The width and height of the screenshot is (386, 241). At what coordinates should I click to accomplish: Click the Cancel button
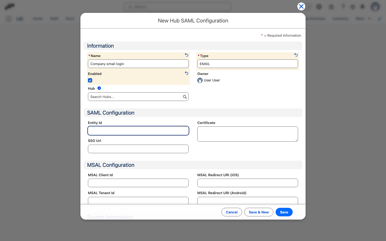232,212
